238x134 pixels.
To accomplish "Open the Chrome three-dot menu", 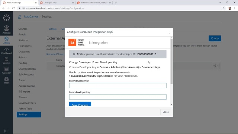I will (235, 8).
